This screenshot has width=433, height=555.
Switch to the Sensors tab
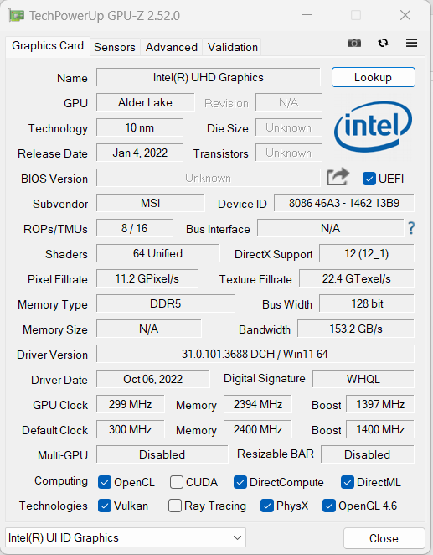click(x=115, y=47)
